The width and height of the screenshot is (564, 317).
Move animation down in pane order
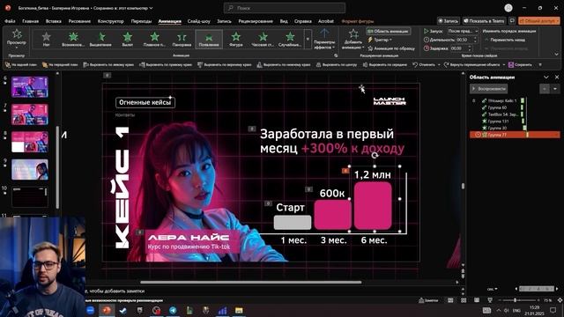pyautogui.click(x=555, y=88)
